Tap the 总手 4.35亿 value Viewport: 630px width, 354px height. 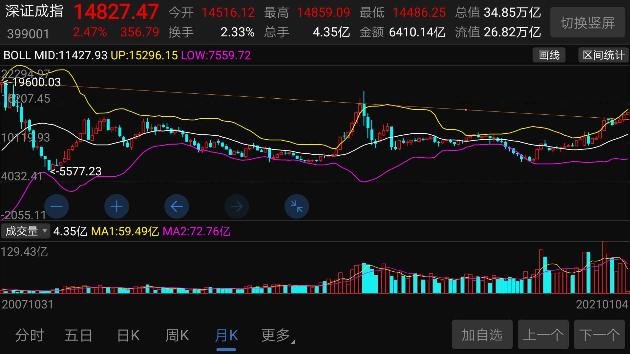[x=331, y=32]
